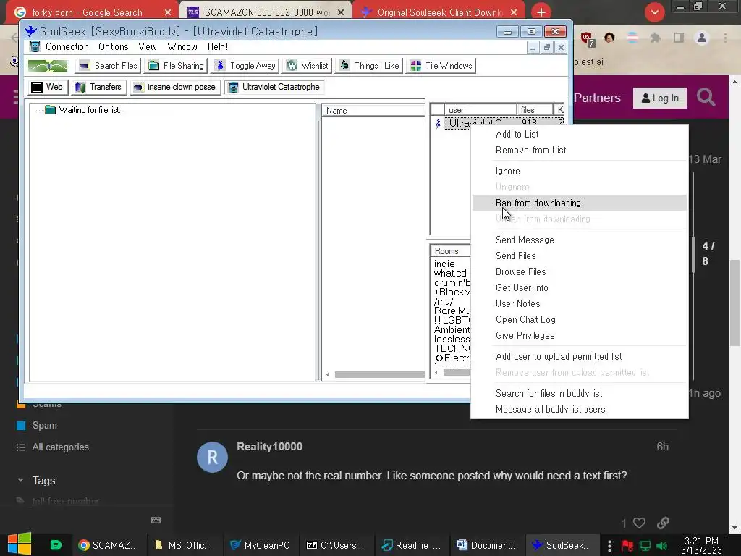The height and width of the screenshot is (556, 741).
Task: Open Reality10000 user profile name
Action: click(269, 447)
